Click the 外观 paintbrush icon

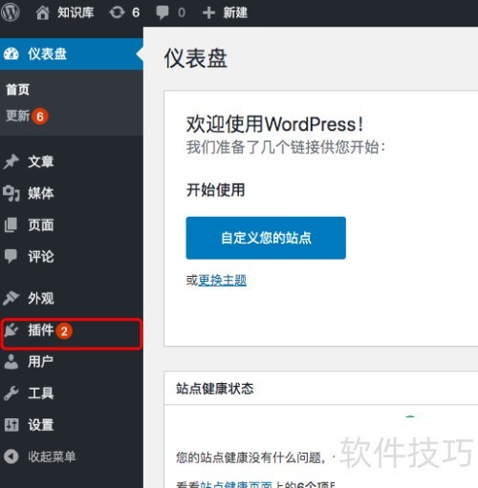click(x=11, y=298)
